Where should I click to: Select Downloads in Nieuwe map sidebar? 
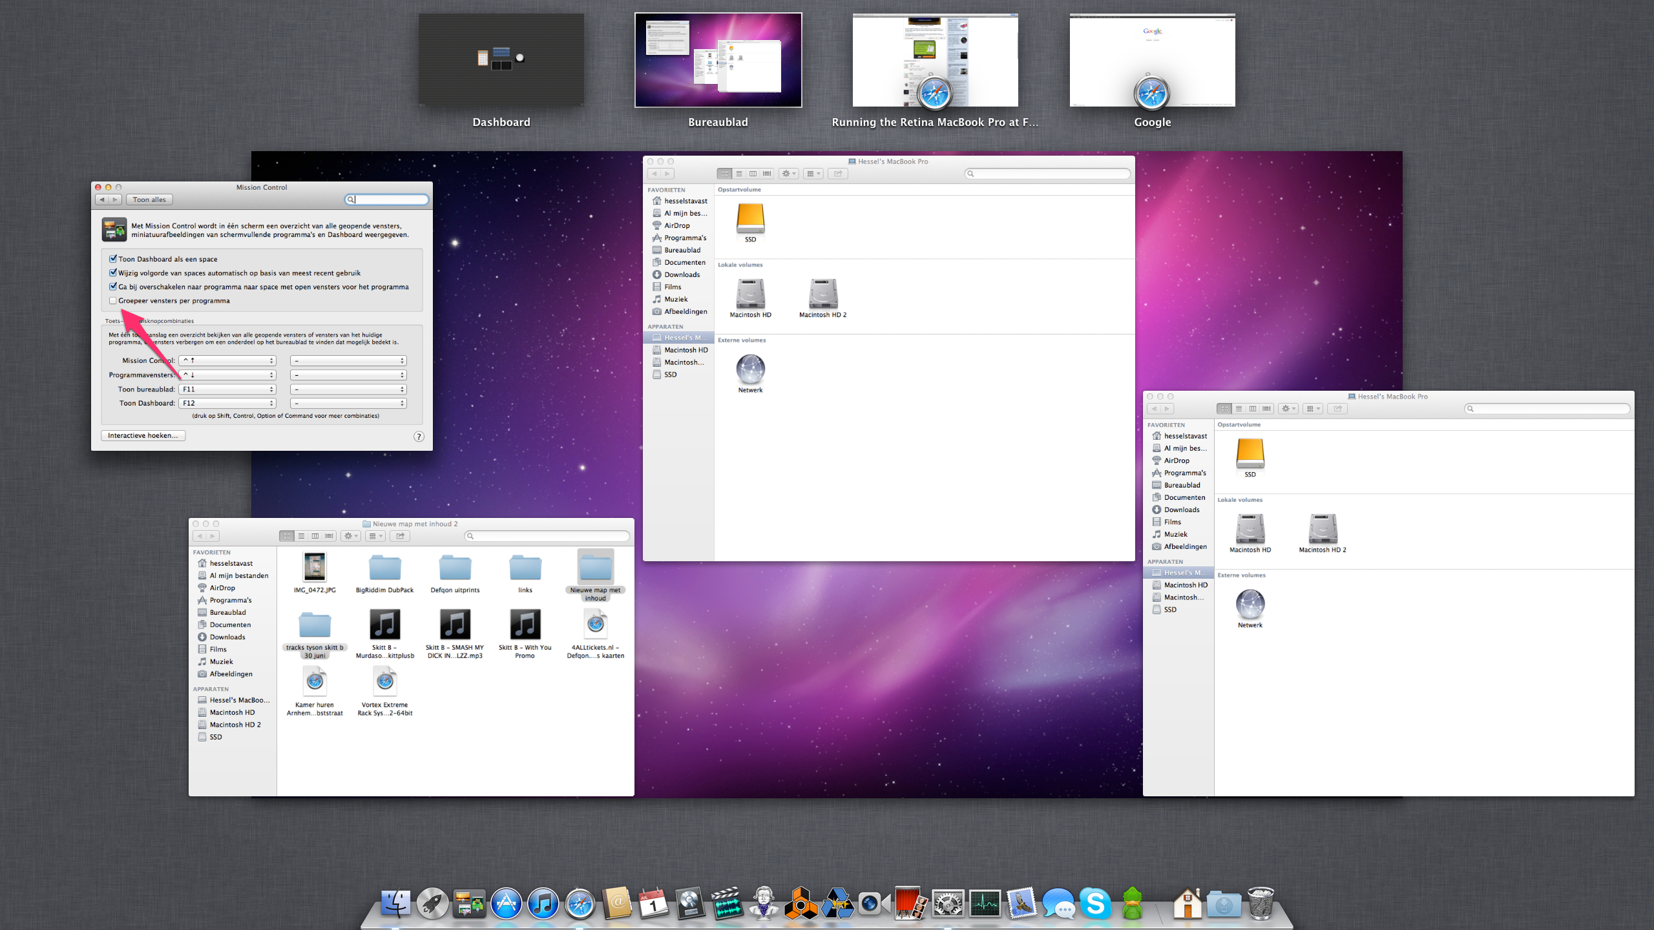[x=227, y=637]
